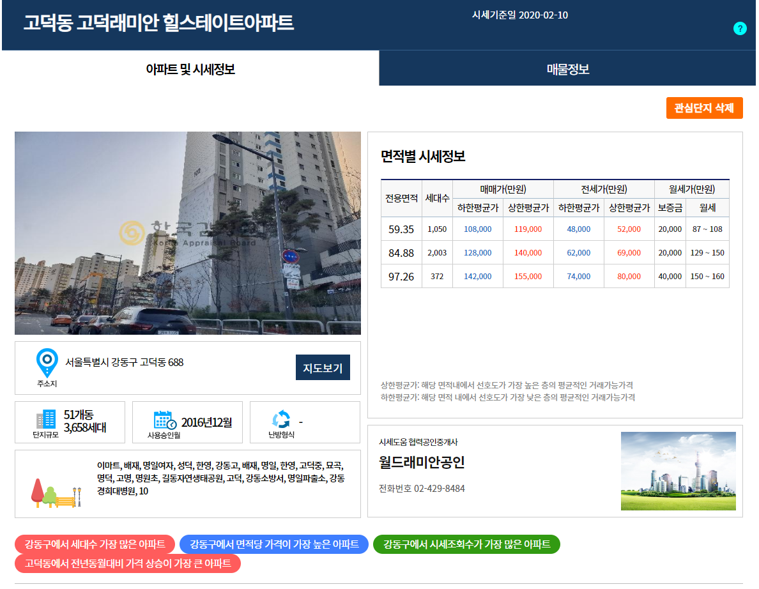Click the 월드래미안공인 agency image
This screenshot has height=589, width=759.
click(678, 471)
